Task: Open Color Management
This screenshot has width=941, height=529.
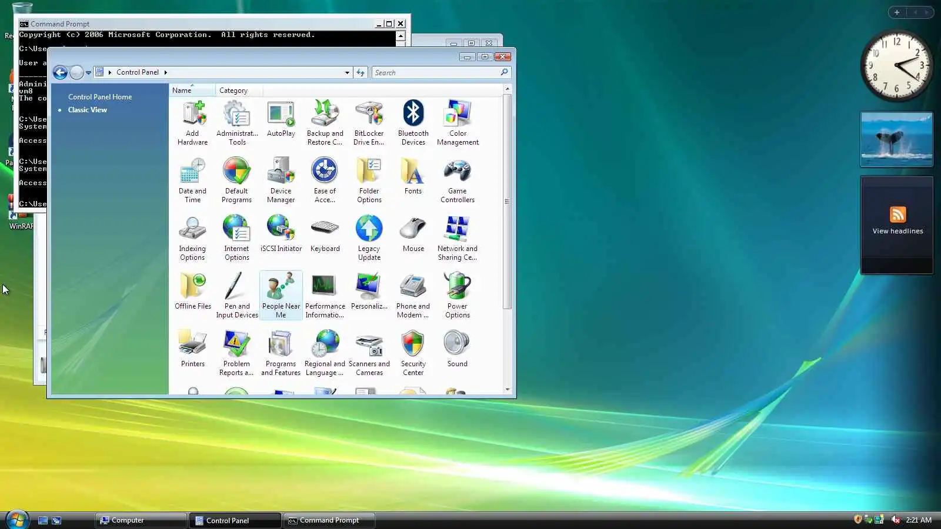Action: click(x=458, y=123)
